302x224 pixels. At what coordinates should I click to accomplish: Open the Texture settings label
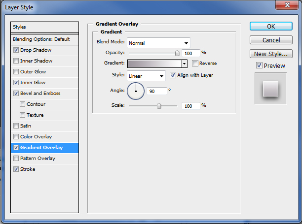pos(35,115)
